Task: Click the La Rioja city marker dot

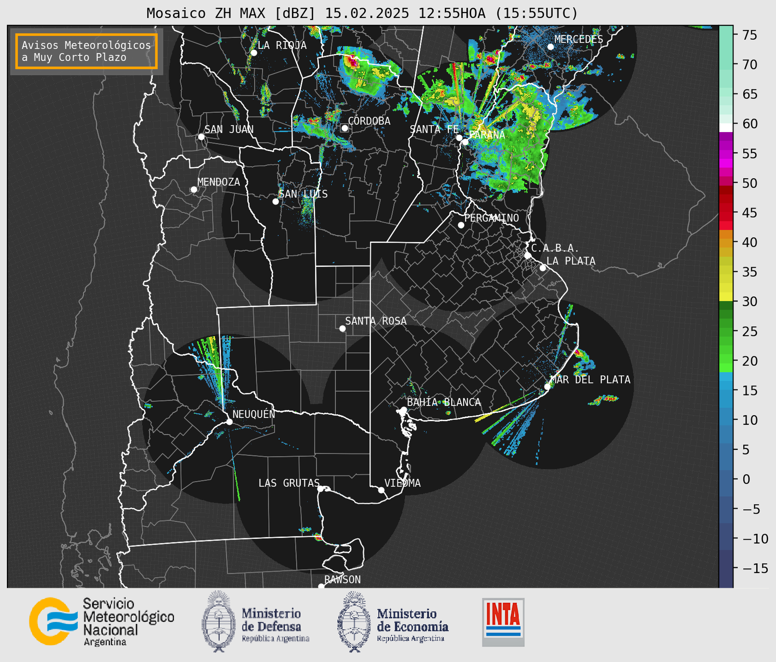Action: 253,53
